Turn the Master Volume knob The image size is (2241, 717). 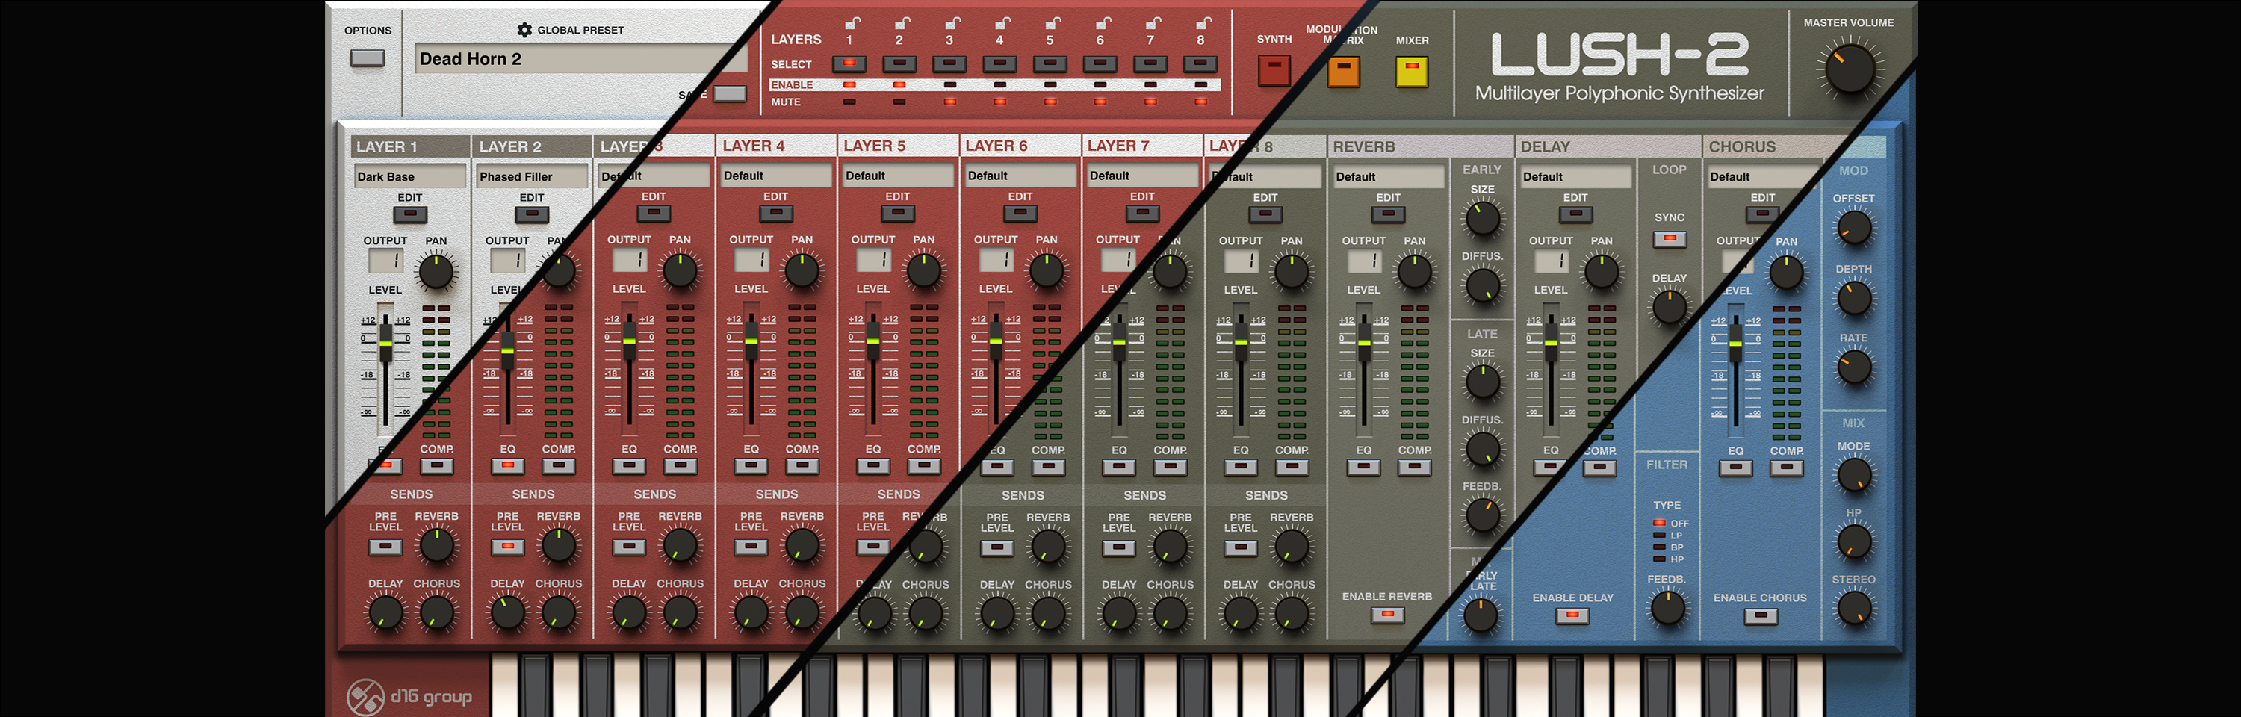[1849, 69]
